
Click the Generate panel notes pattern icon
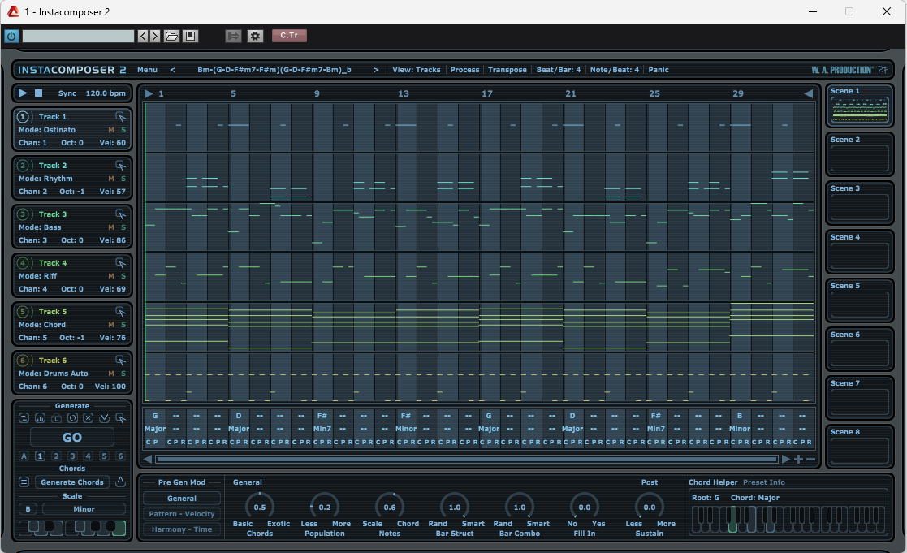click(x=24, y=417)
